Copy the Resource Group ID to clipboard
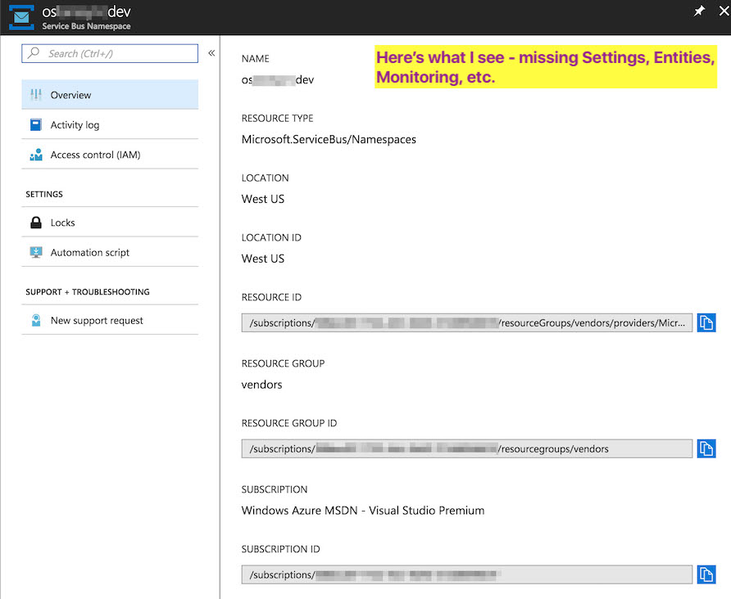This screenshot has width=731, height=599. point(706,448)
